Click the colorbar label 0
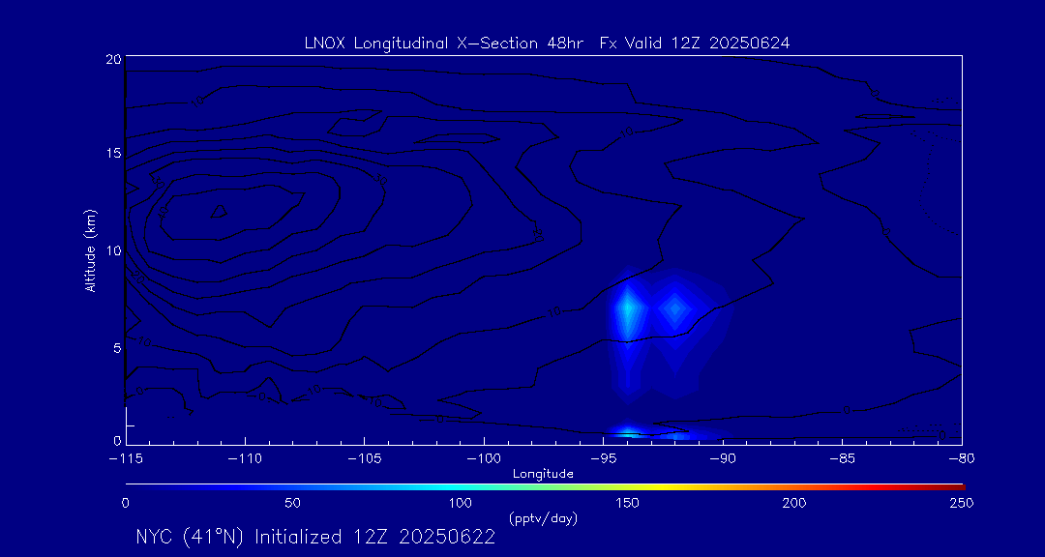This screenshot has width=1045, height=557. point(125,503)
